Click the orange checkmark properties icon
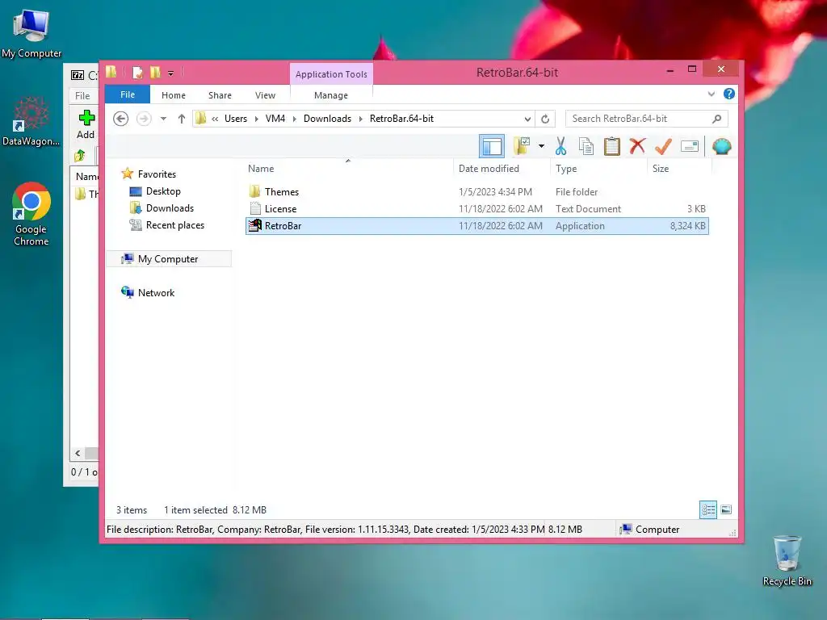Viewport: 827px width, 620px height. click(x=663, y=146)
